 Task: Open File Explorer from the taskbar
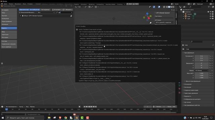[49, 118]
